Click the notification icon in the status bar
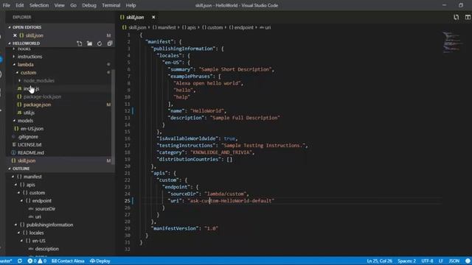472x265 pixels. point(468,261)
